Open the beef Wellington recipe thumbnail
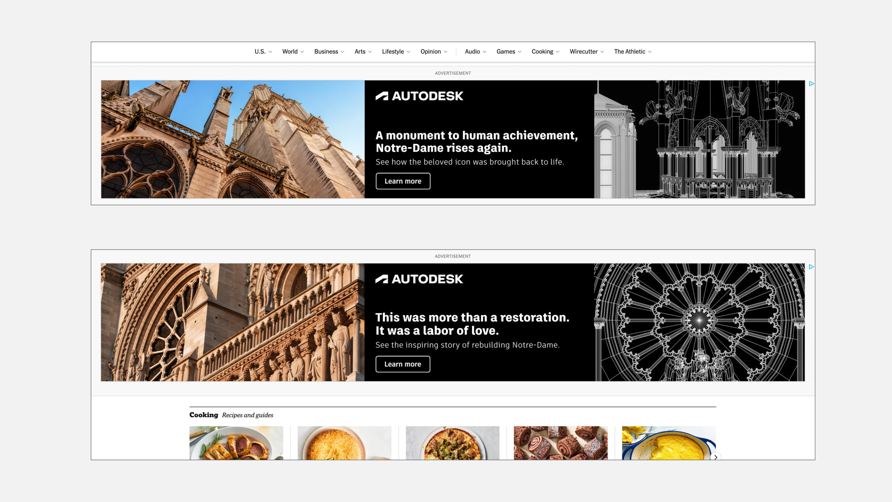The image size is (892, 502). point(236,443)
